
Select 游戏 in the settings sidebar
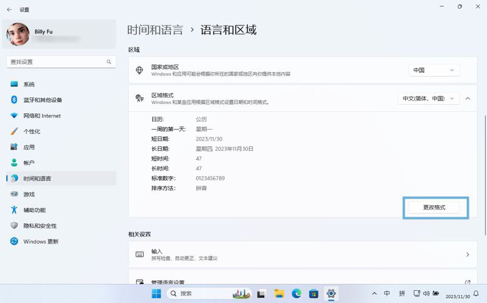coord(29,194)
